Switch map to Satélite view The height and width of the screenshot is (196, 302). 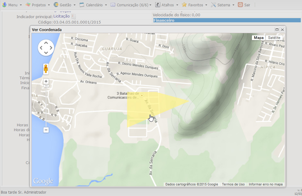click(274, 38)
